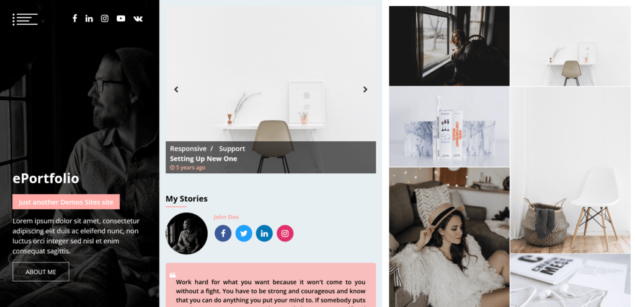Click John Doe's round LinkedIn button
Image resolution: width=635 pixels, height=307 pixels.
tap(264, 233)
